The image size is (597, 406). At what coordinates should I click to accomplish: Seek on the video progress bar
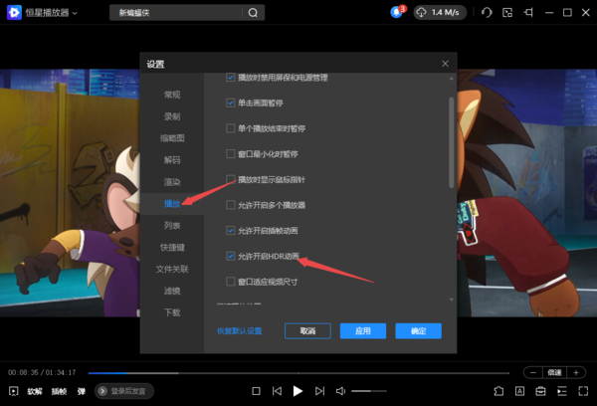tap(298, 373)
